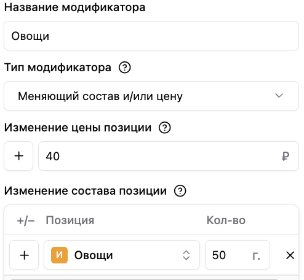The width and height of the screenshot is (304, 280).
Task: Toggle plus sign on Овощи composition row
Action: [x=24, y=255]
